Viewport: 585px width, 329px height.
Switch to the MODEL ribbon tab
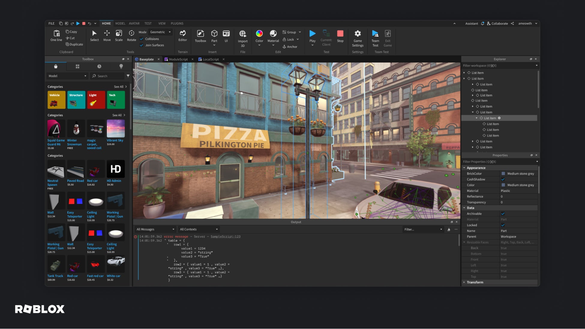click(x=120, y=23)
